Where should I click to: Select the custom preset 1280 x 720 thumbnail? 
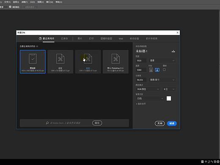tap(60, 62)
